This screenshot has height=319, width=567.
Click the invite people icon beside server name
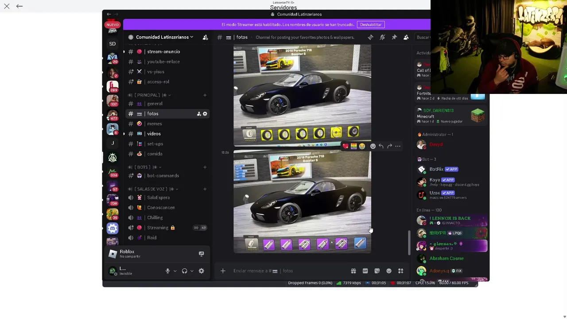click(x=205, y=37)
